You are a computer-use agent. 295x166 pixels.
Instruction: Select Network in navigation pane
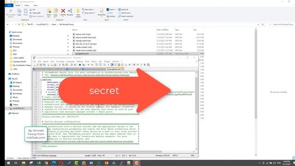point(15,113)
